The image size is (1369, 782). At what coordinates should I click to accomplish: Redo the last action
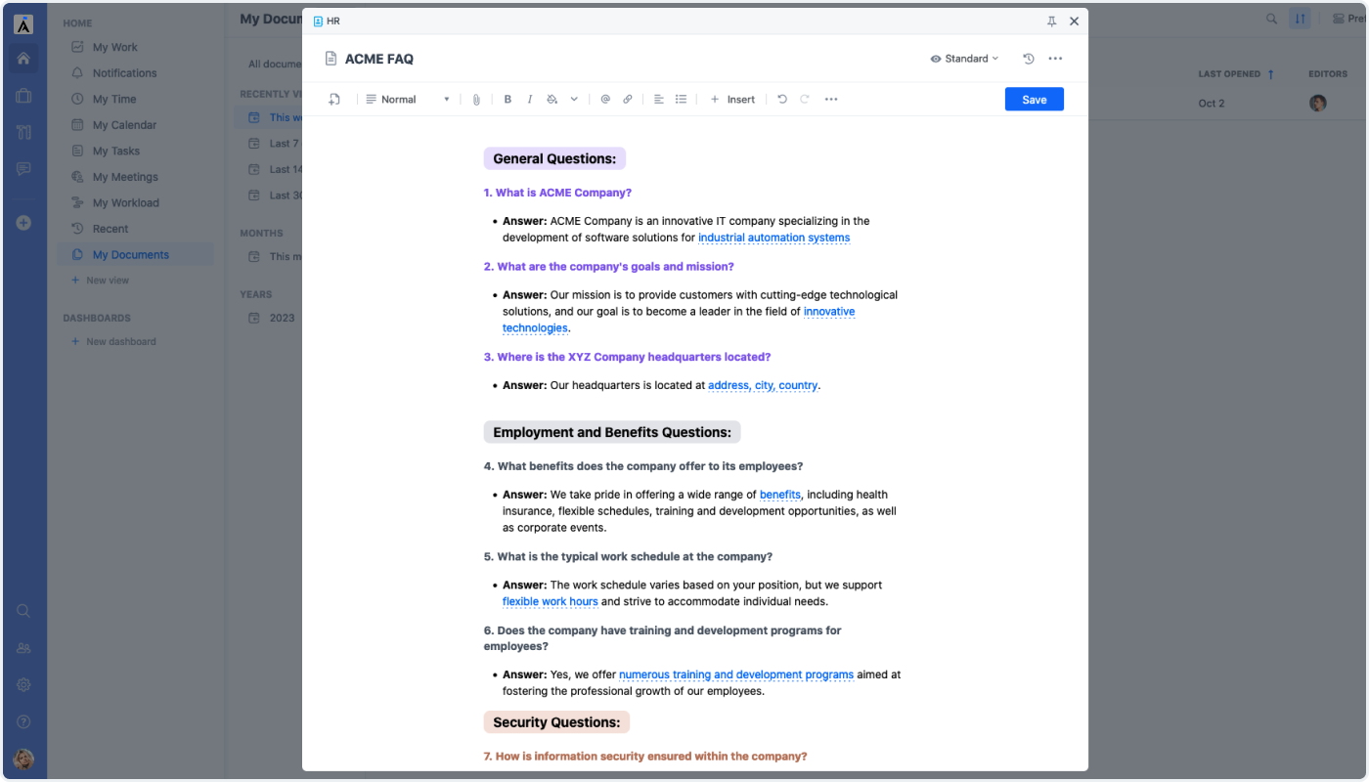805,100
